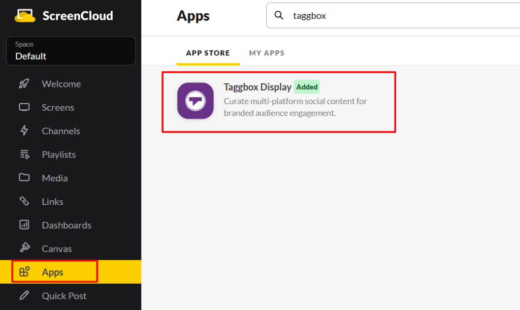Click the Playlists icon in sidebar
The height and width of the screenshot is (310, 520).
pyautogui.click(x=24, y=154)
